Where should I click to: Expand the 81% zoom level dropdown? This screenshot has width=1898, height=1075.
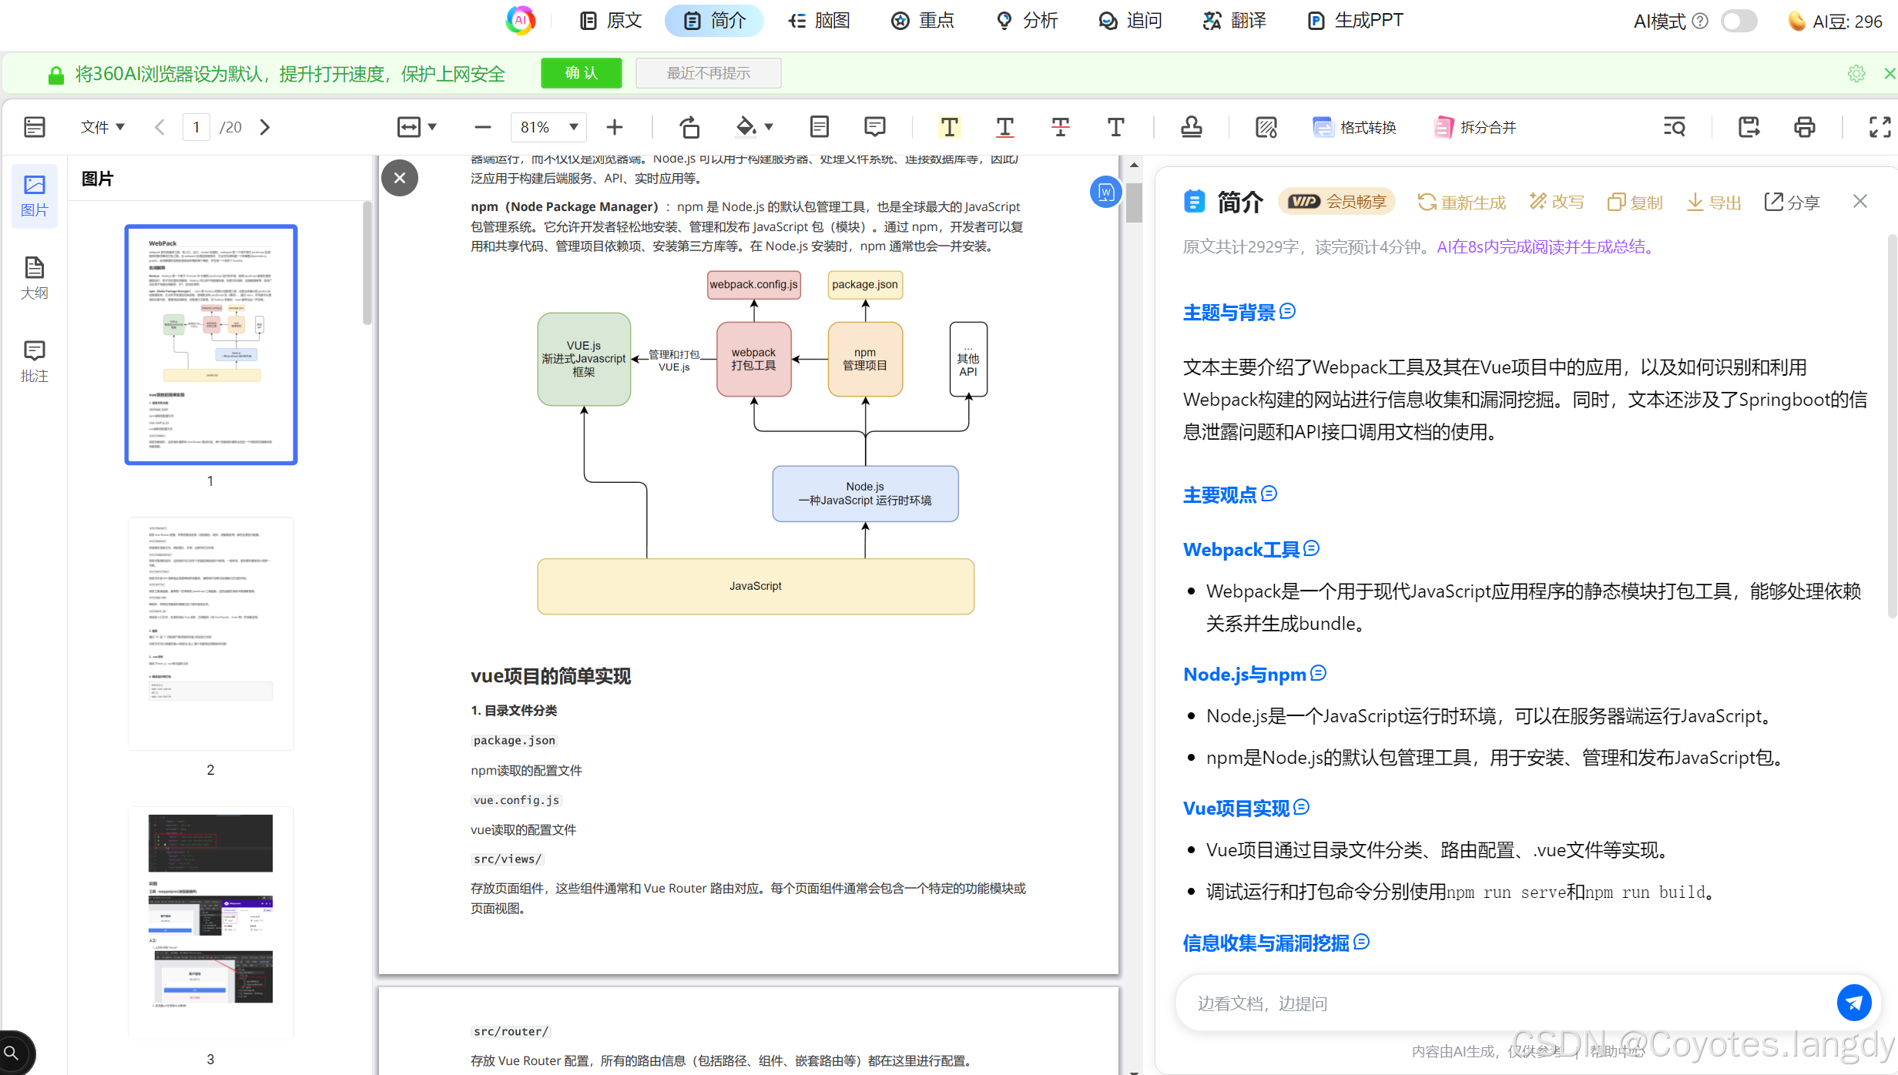[573, 127]
